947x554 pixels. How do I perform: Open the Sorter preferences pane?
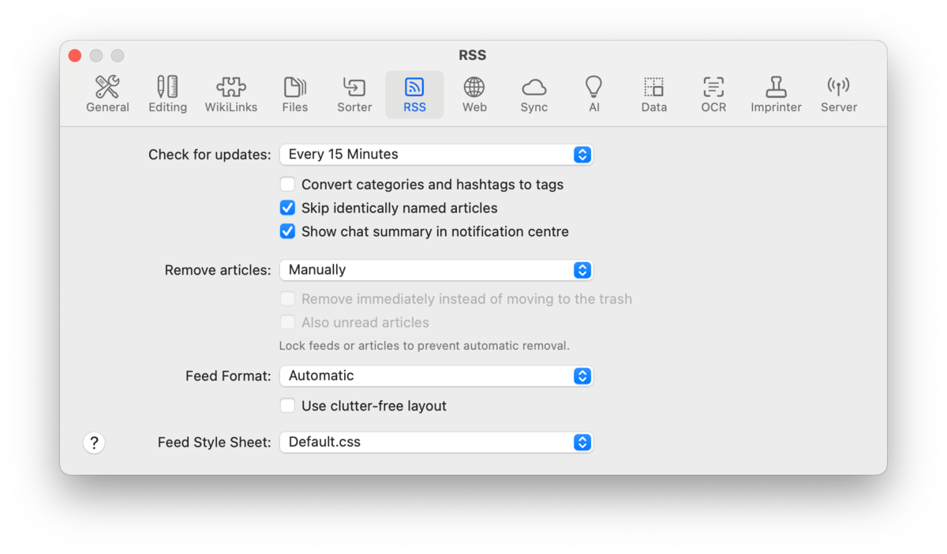coord(354,95)
